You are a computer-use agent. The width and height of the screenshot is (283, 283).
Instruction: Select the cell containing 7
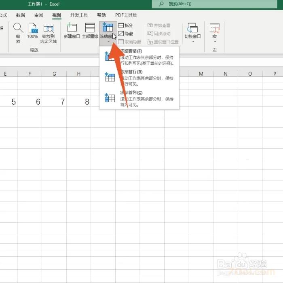(54, 101)
